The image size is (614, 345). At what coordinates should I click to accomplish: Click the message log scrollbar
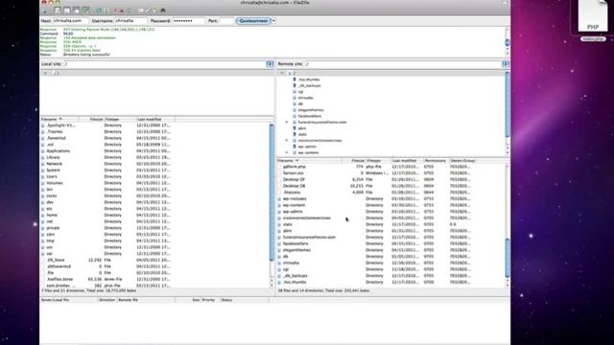click(508, 42)
